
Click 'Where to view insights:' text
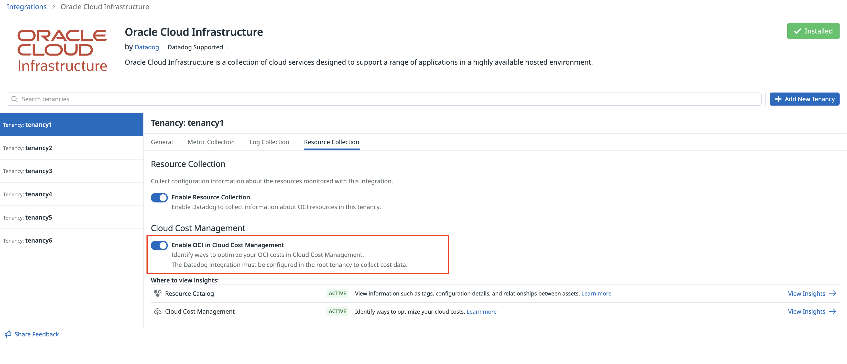point(185,280)
